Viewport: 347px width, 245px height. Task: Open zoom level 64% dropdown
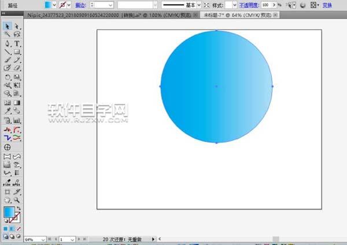click(x=43, y=239)
